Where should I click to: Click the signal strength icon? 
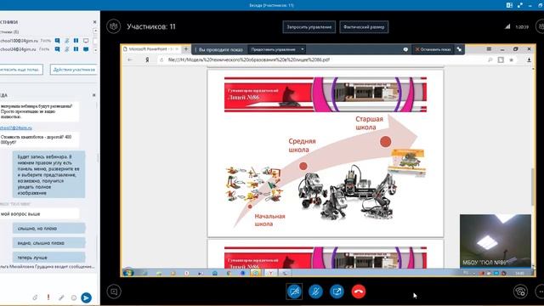pos(507,26)
